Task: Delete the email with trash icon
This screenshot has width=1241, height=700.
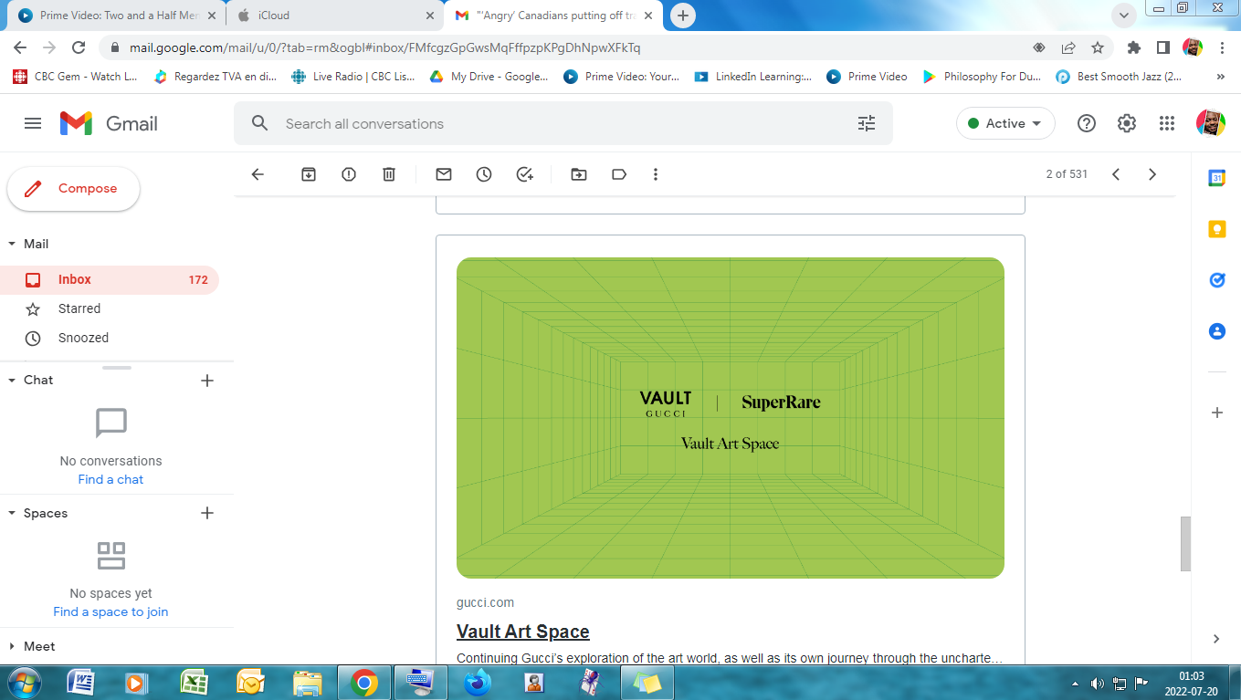Action: pyautogui.click(x=389, y=174)
